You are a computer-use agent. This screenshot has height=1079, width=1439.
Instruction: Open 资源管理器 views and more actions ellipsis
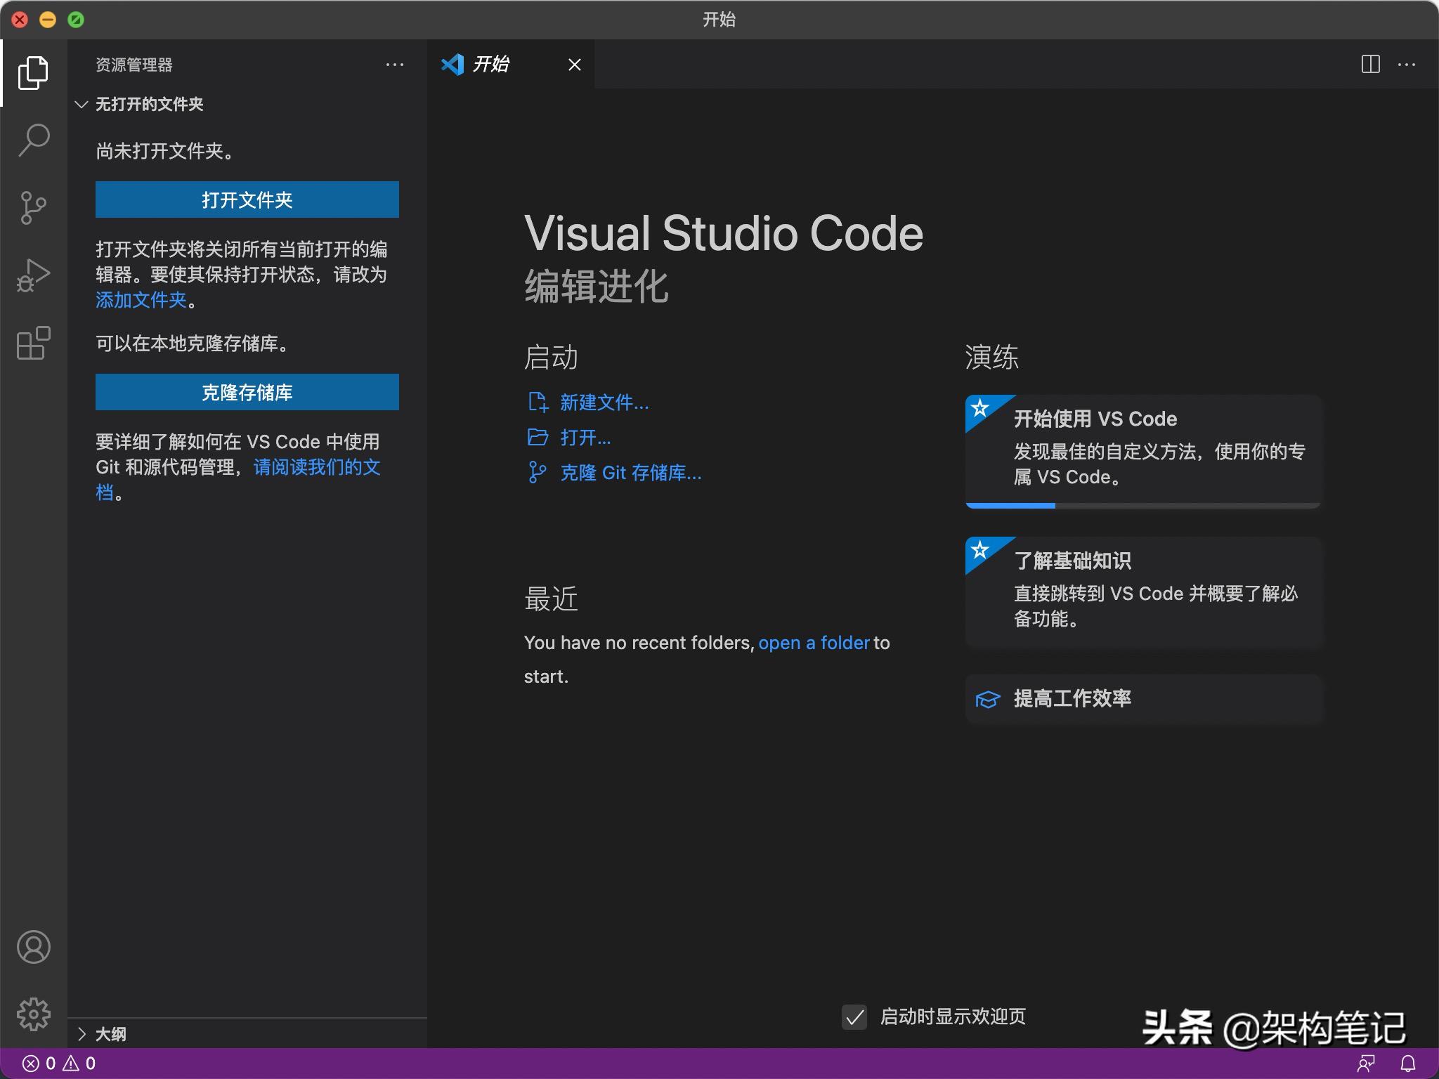[x=395, y=65]
